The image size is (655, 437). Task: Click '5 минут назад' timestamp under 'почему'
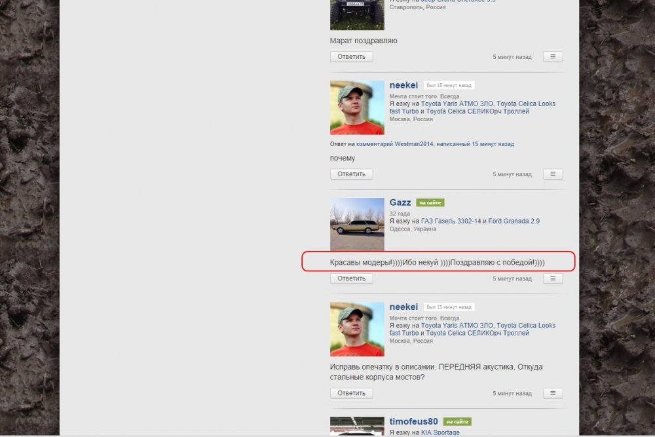click(x=512, y=174)
